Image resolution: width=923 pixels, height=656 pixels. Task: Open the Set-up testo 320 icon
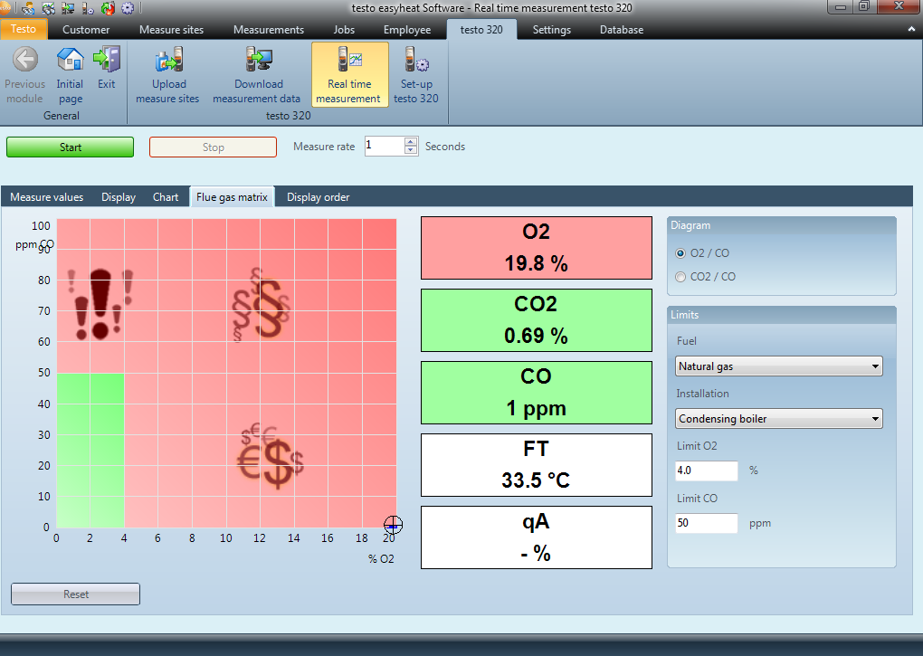click(416, 60)
